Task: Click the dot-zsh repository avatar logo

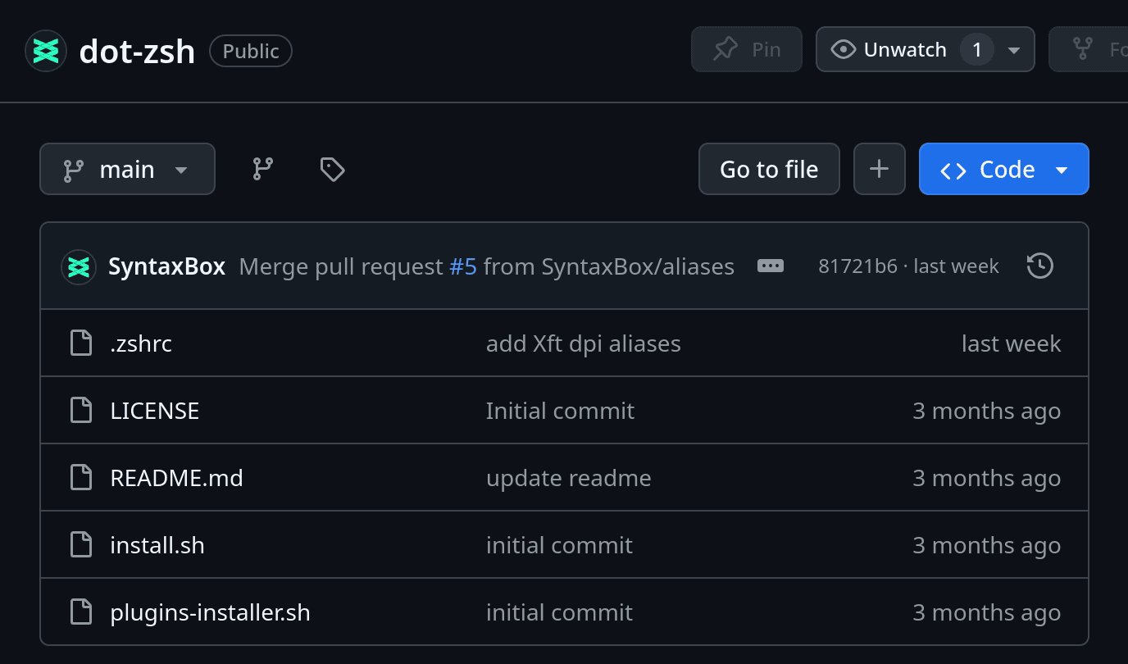Action: [46, 51]
